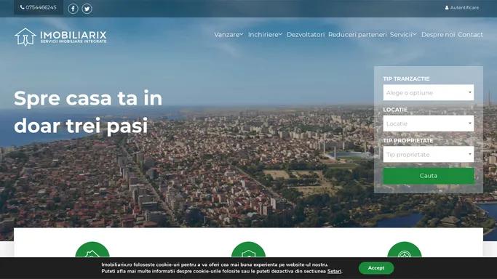
Task: Open the Tip proprietate dropdown
Action: tap(428, 154)
